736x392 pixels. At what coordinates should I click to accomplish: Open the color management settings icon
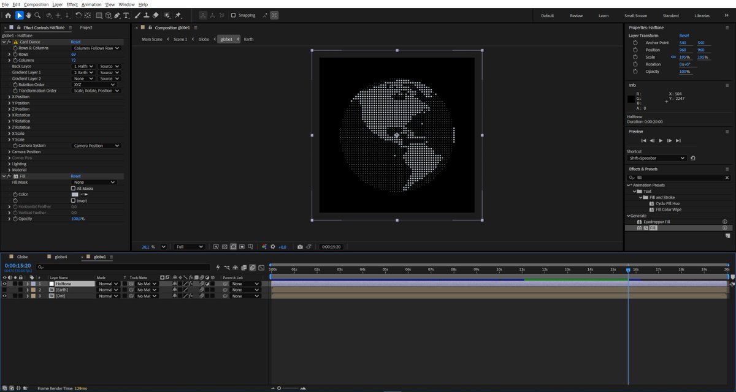pos(264,247)
